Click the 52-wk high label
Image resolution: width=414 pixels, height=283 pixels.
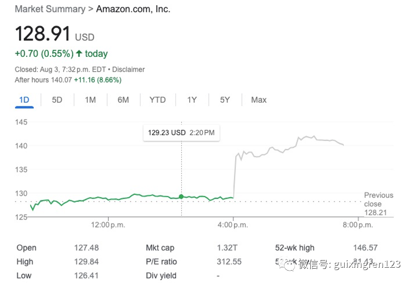click(x=295, y=248)
